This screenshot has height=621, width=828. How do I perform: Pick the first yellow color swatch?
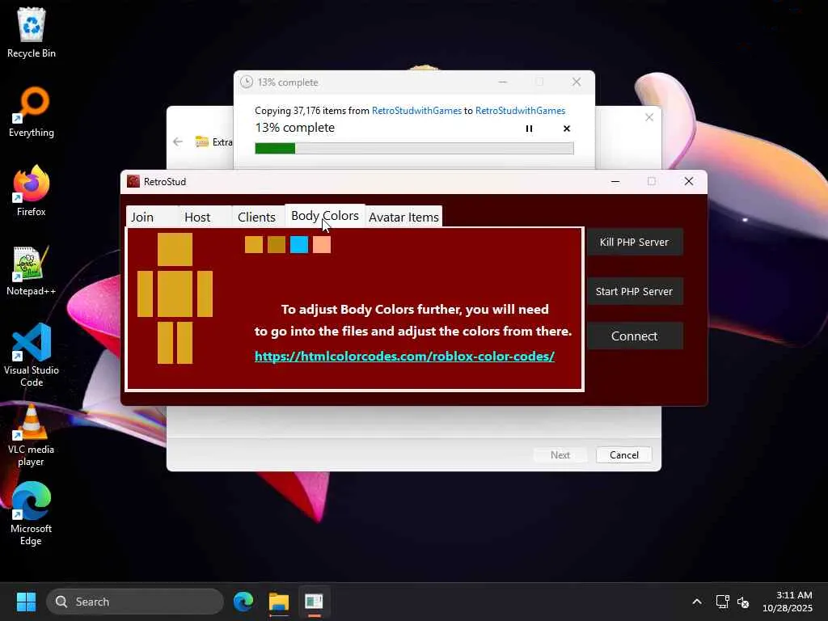click(254, 244)
